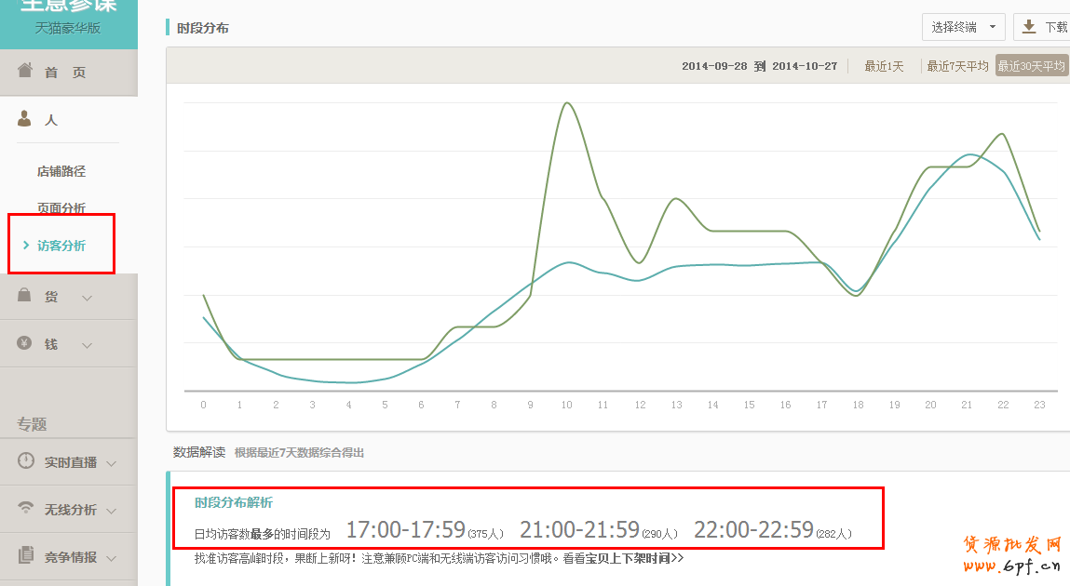Click the home icon beside 首页
Viewport: 1070px width, 586px height.
click(x=25, y=72)
